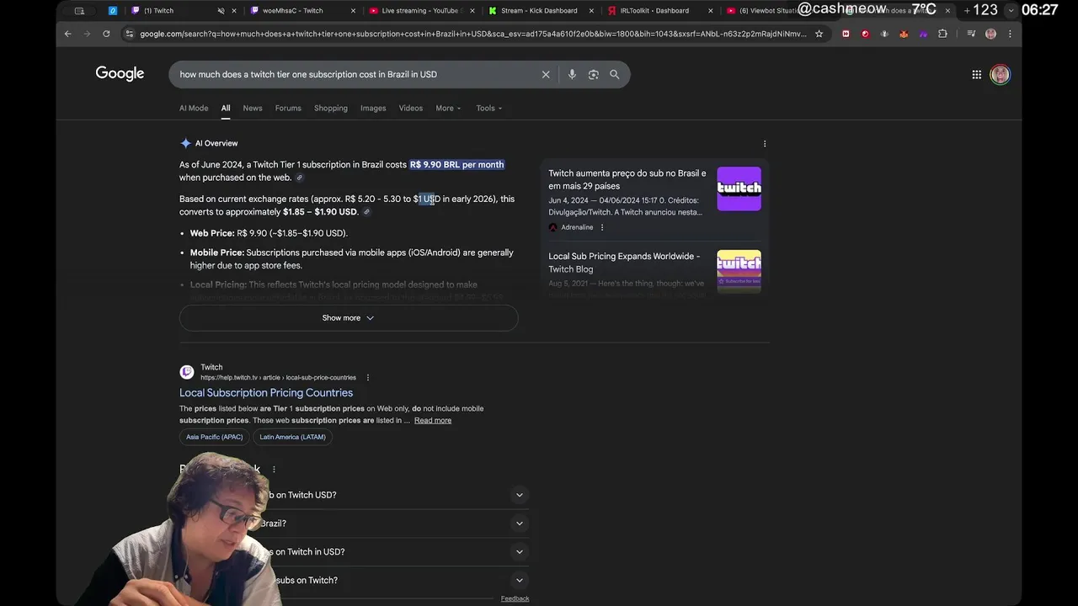1078x606 pixels.
Task: Click the browser address bar URL
Action: pos(472,34)
